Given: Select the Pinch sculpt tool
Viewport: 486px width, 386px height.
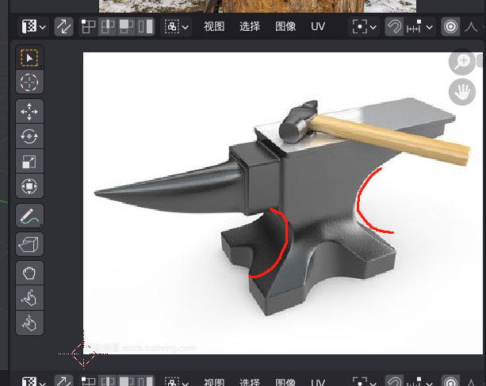Looking at the screenshot, I should tap(29, 323).
